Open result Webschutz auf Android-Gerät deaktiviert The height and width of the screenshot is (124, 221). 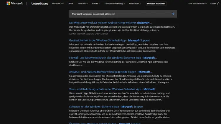[111, 23]
